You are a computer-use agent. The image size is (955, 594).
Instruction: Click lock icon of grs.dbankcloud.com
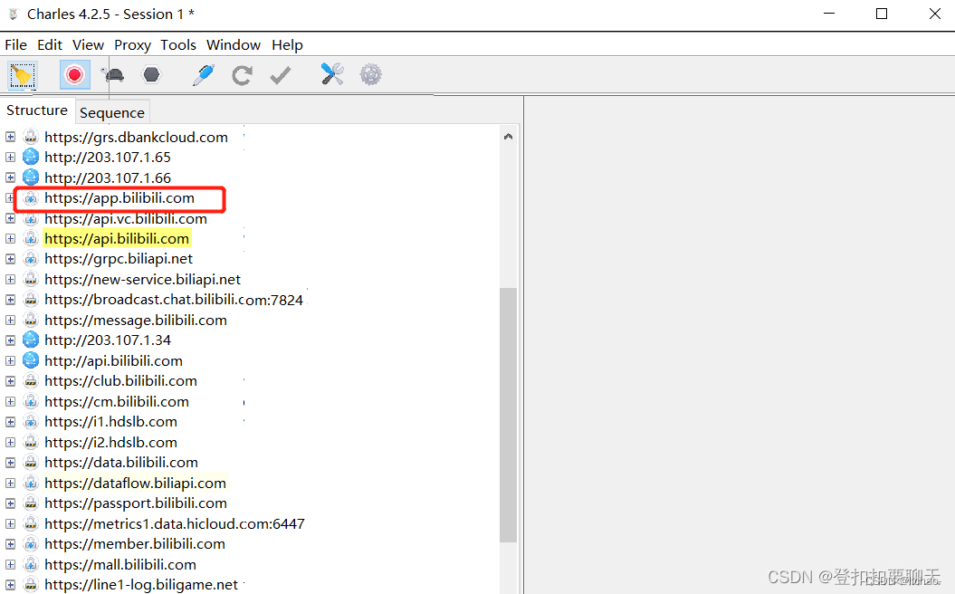pyautogui.click(x=31, y=137)
